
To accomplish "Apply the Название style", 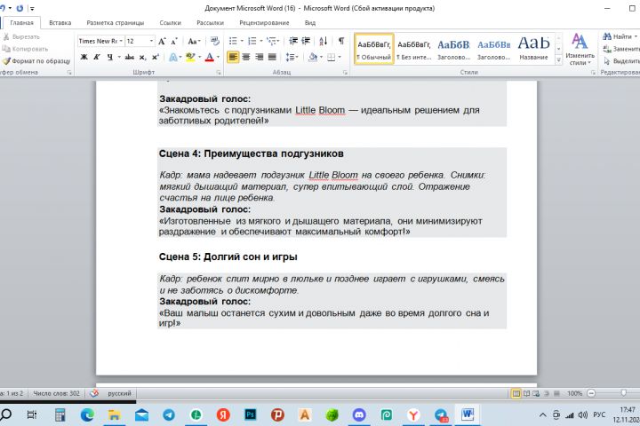I will [x=534, y=49].
